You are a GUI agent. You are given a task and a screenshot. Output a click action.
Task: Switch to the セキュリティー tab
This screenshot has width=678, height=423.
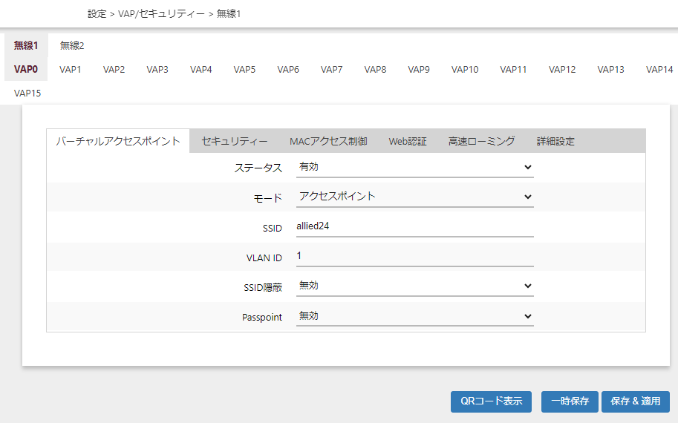click(x=235, y=141)
